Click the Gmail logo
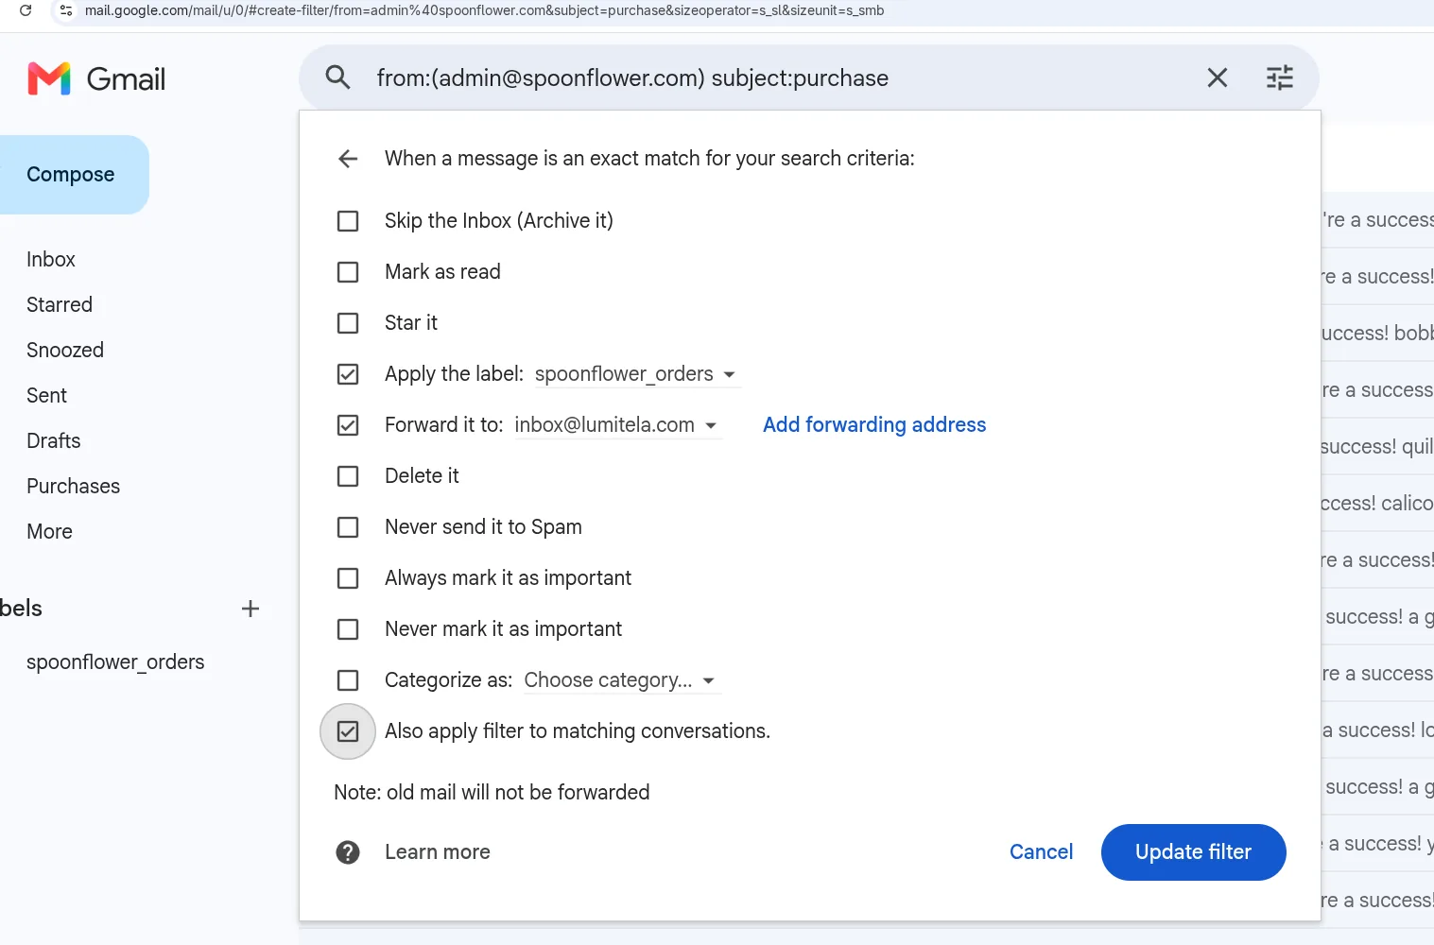1434x945 pixels. point(96,78)
